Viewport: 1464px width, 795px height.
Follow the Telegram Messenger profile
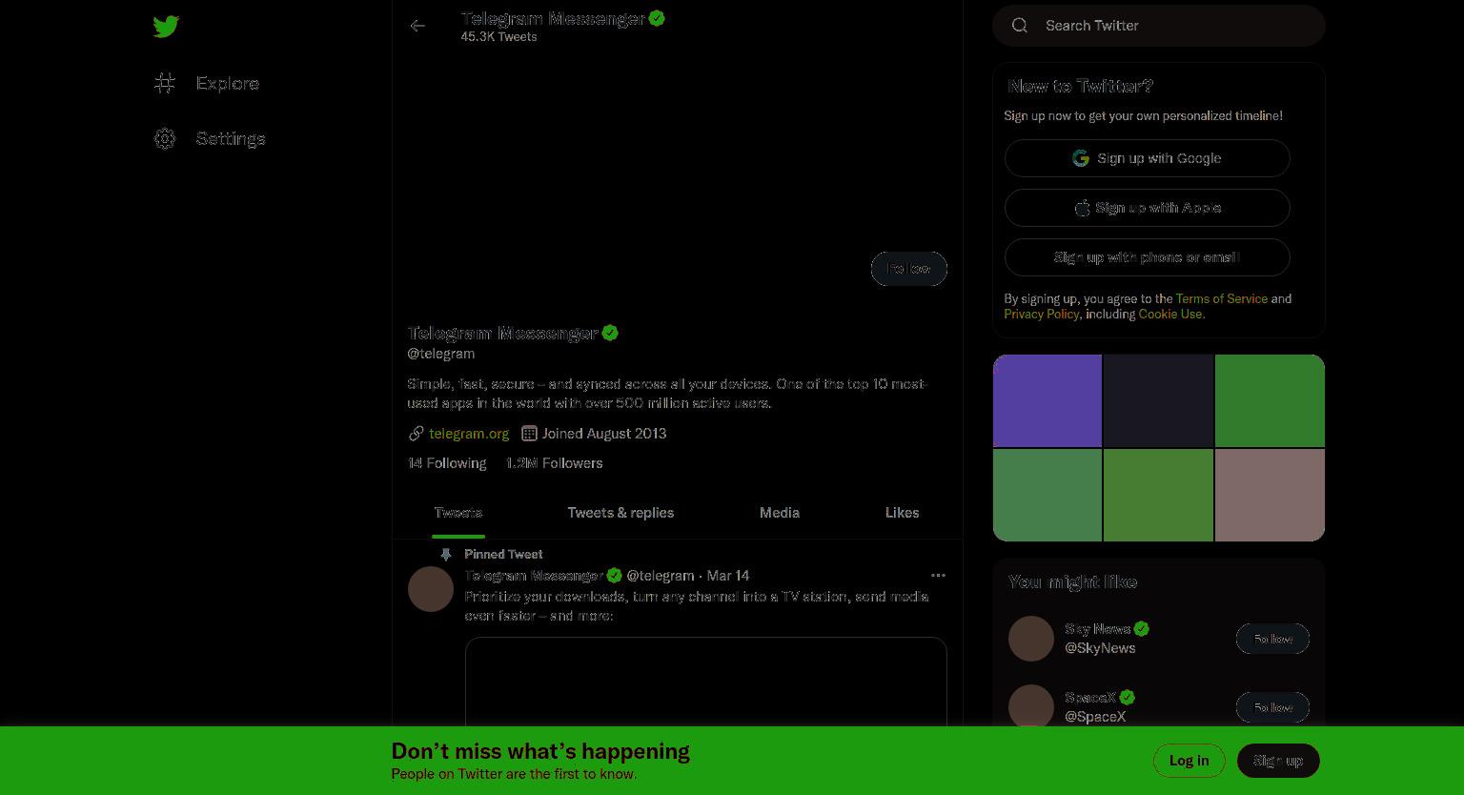click(908, 269)
